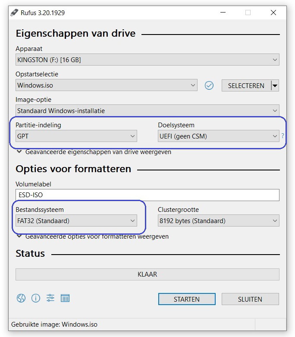Open the About info icon
The width and height of the screenshot is (295, 337).
click(36, 298)
